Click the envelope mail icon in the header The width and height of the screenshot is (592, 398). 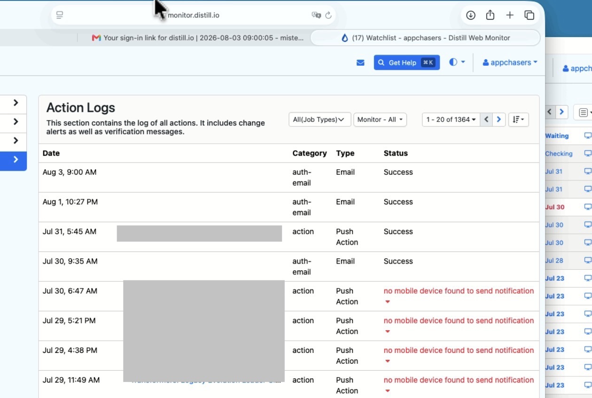pyautogui.click(x=360, y=62)
